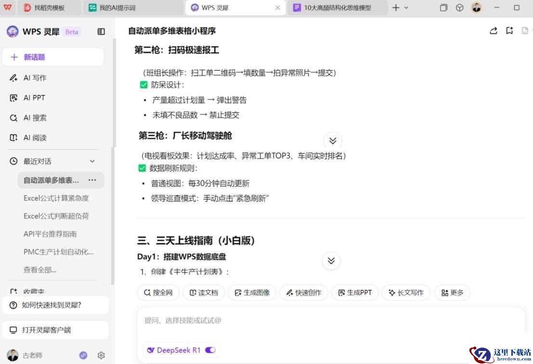Image resolution: width=533 pixels, height=364 pixels.
Task: Click the purple link badge icon
Action: (x=83, y=355)
